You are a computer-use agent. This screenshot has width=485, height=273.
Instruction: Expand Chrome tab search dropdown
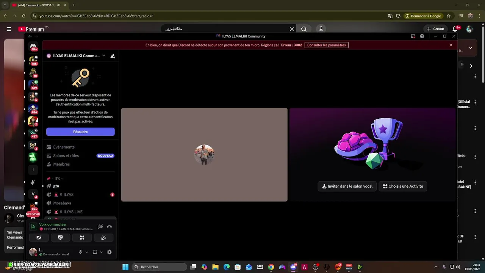pyautogui.click(x=5, y=5)
